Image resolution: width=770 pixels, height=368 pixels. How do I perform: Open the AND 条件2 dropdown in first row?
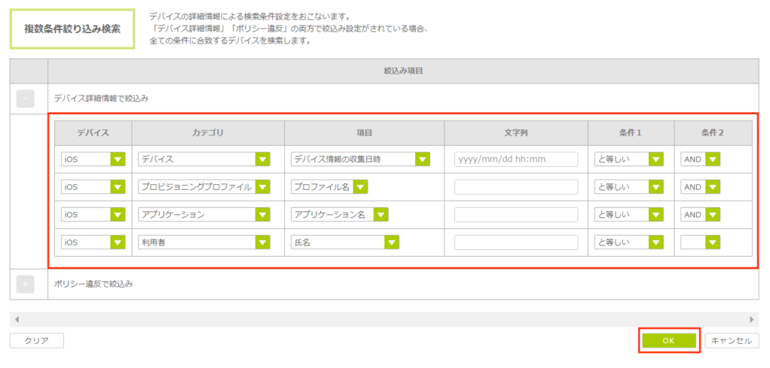(x=700, y=159)
